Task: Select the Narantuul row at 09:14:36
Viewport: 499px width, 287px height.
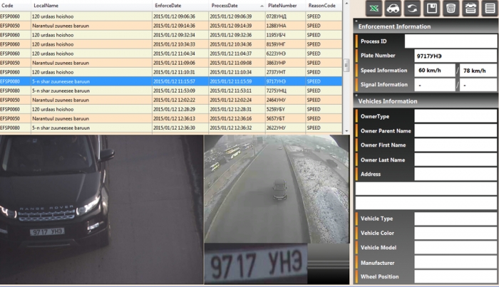Action: tap(171, 26)
